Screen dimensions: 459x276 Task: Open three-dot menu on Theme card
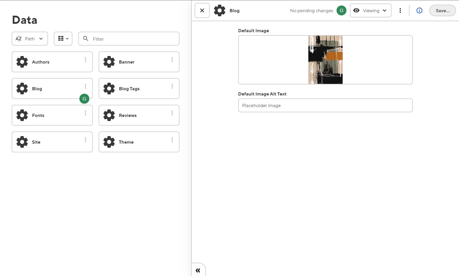[172, 140]
